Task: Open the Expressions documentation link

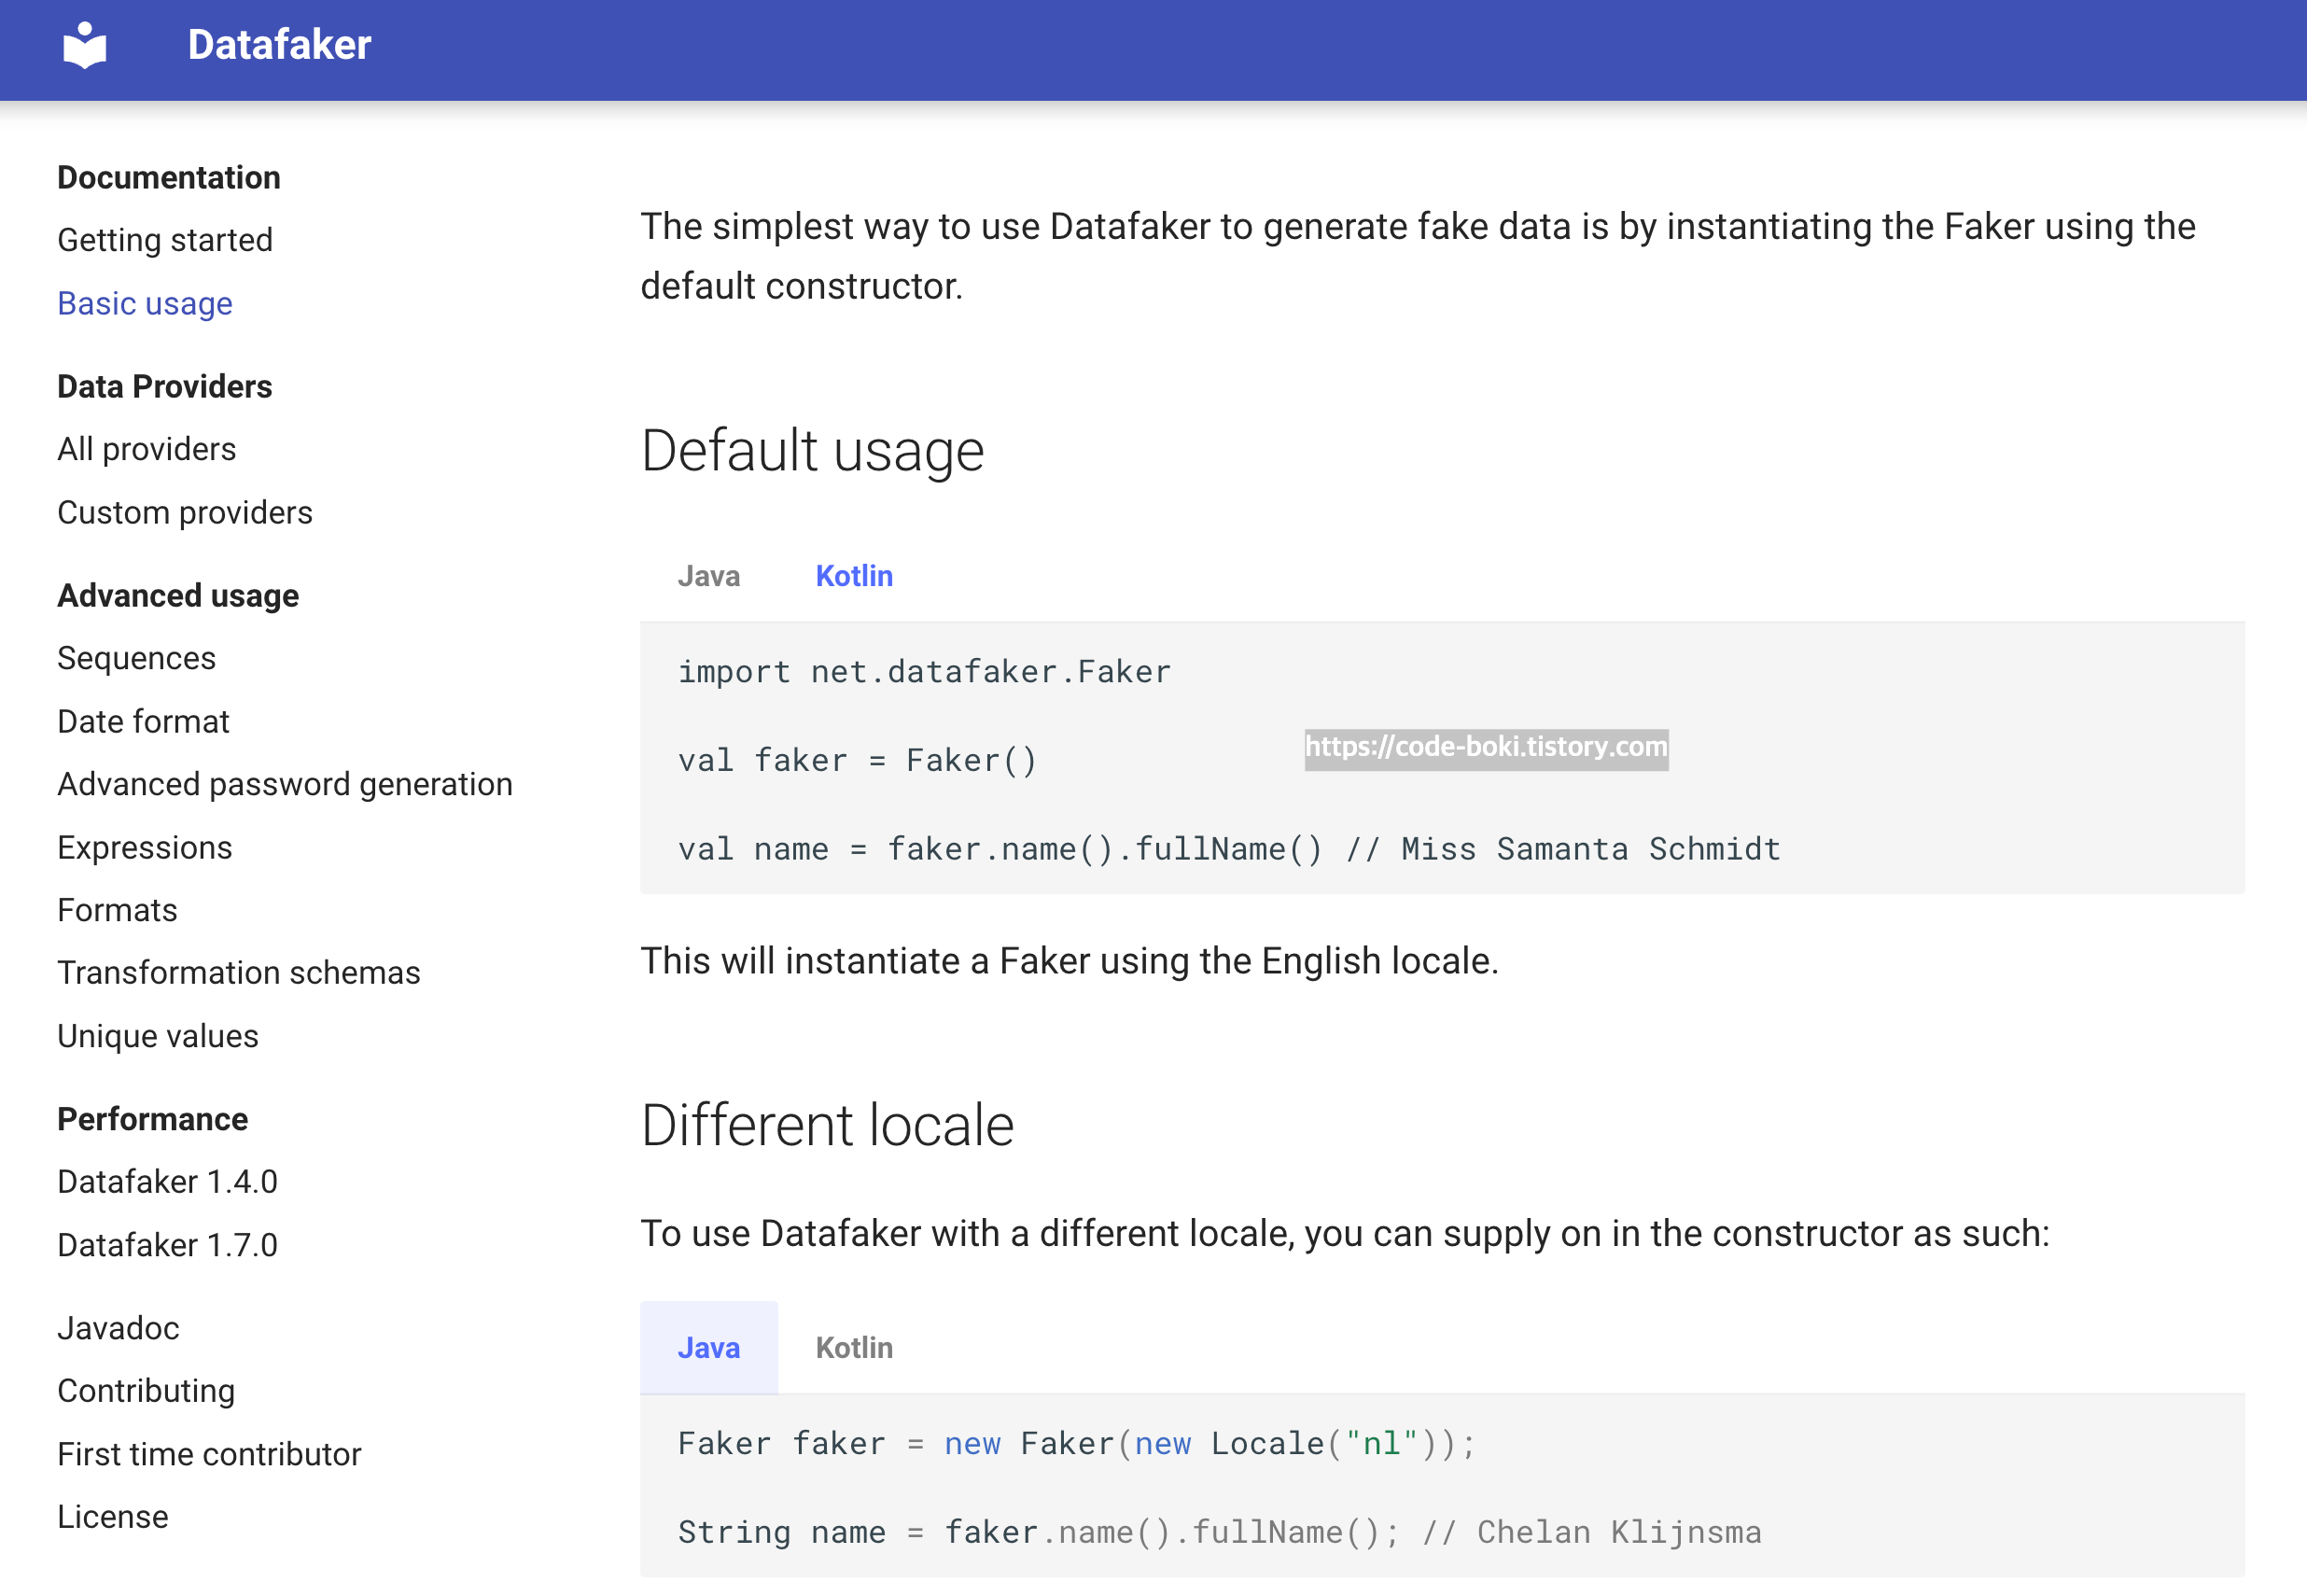Action: tap(144, 847)
